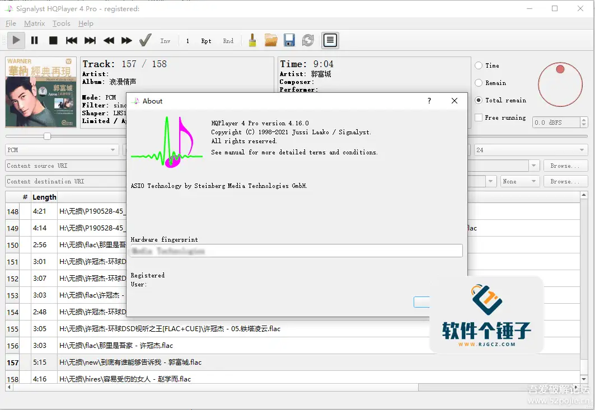Click Browse next to Content source URI
This screenshot has width=595, height=410.
[x=565, y=166]
